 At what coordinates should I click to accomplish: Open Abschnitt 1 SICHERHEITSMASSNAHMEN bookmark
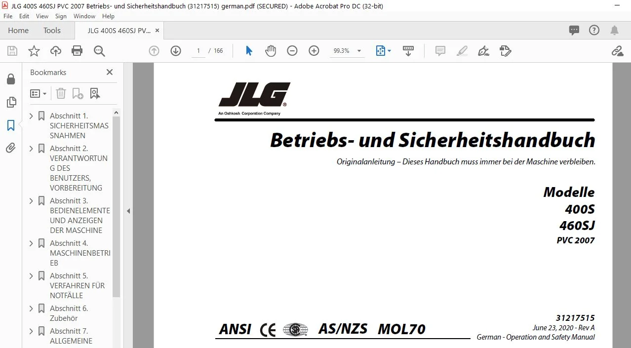point(79,126)
